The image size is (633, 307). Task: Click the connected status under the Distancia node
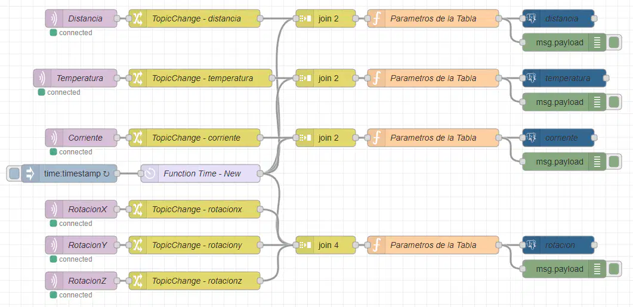71,33
